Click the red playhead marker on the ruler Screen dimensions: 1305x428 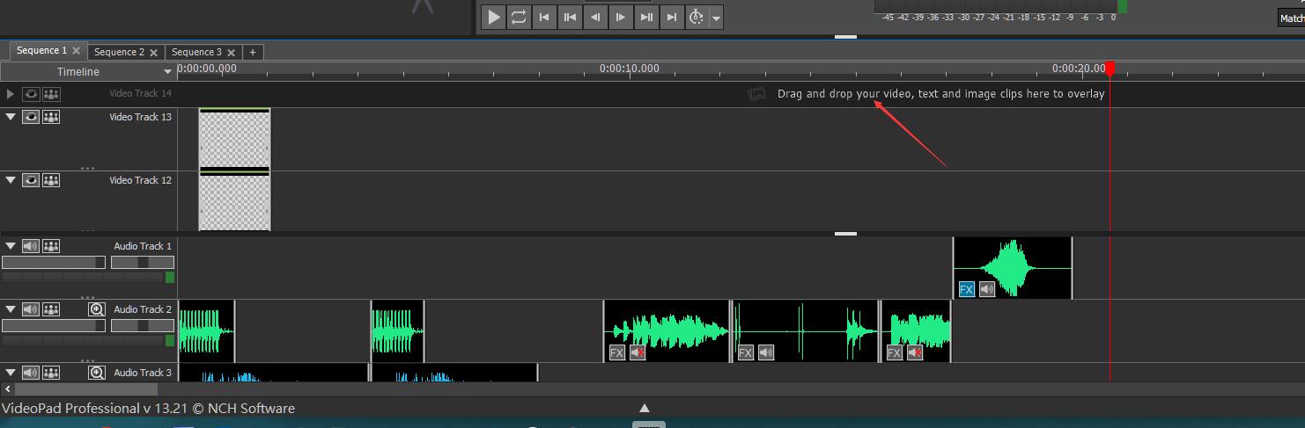[x=1110, y=69]
